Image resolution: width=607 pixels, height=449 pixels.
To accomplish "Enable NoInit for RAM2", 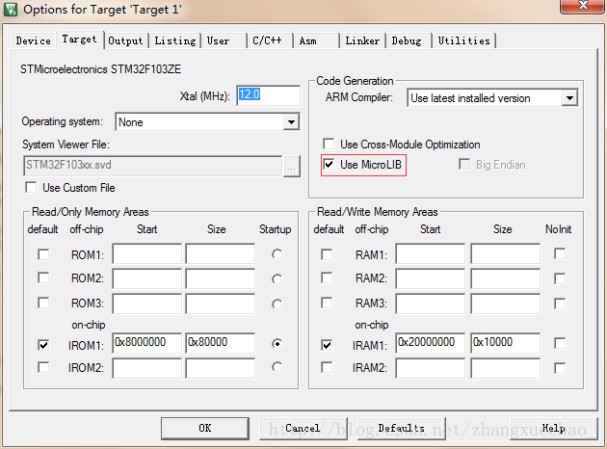I will (x=560, y=278).
